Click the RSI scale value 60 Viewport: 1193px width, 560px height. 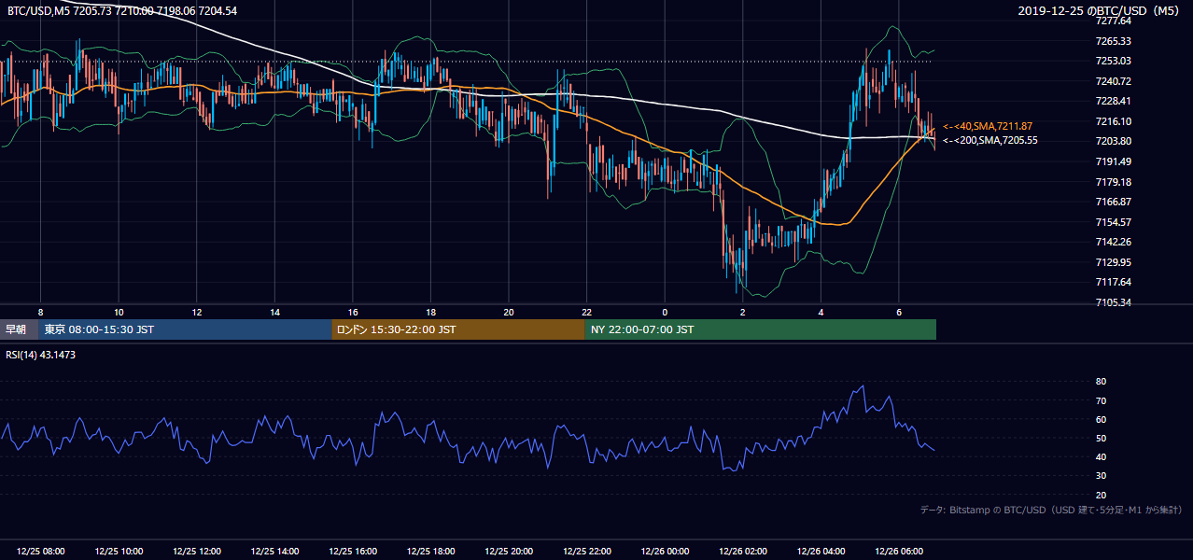click(x=1102, y=419)
